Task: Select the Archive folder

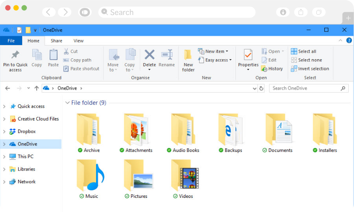Action: (89, 133)
